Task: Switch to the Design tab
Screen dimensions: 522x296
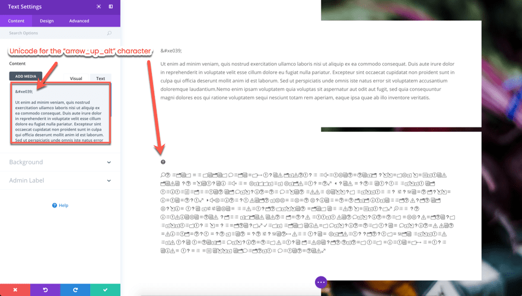Action: 47,21
